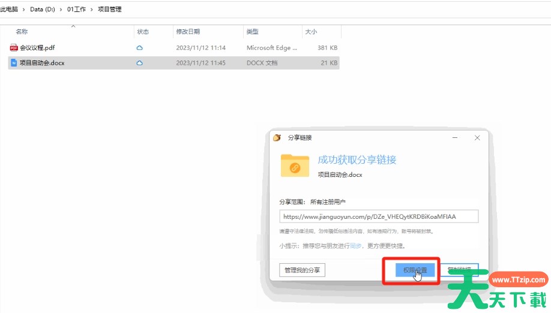Sort files by 修改日期 column header
This screenshot has width=551, height=313.
[x=188, y=32]
